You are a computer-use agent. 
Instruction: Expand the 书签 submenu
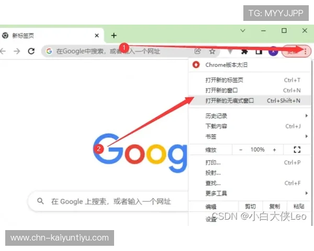pyautogui.click(x=249, y=136)
